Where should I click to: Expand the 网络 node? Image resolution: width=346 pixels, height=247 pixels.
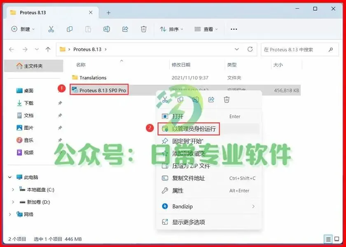(x=10, y=214)
